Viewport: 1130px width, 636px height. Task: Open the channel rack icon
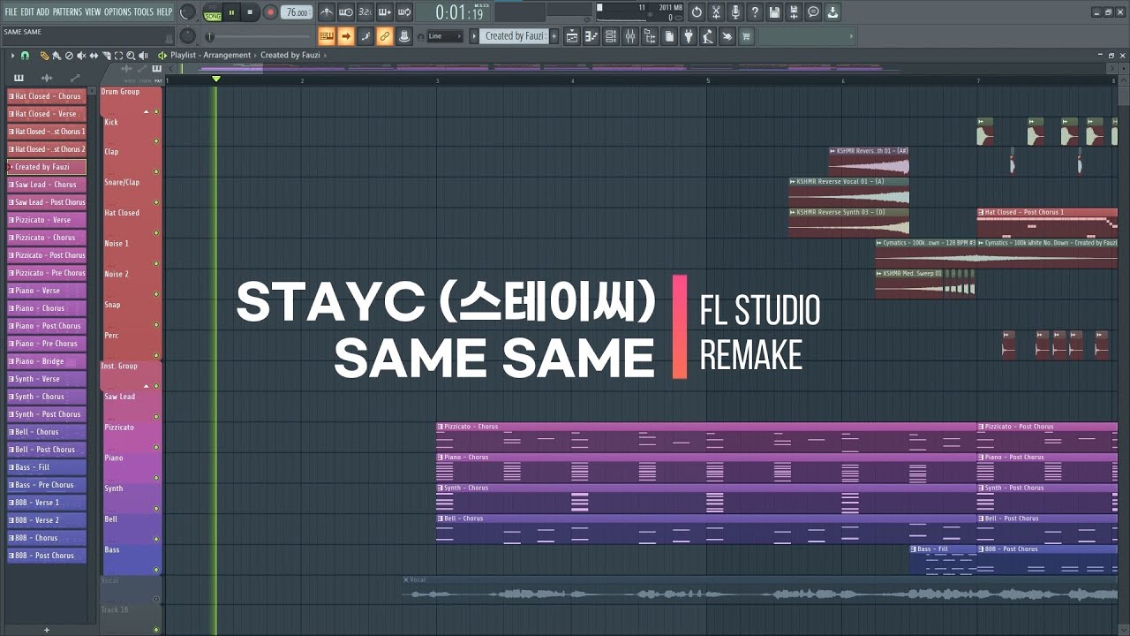(x=611, y=36)
